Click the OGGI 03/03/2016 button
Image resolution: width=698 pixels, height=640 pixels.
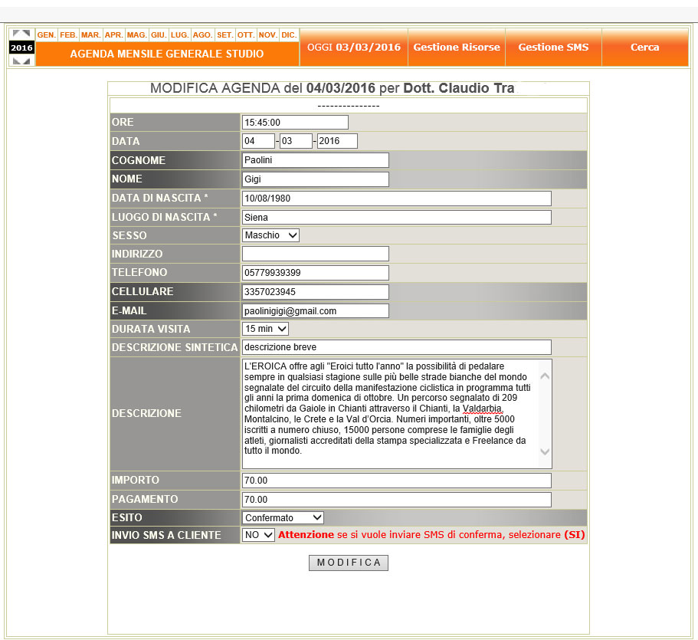tap(354, 48)
